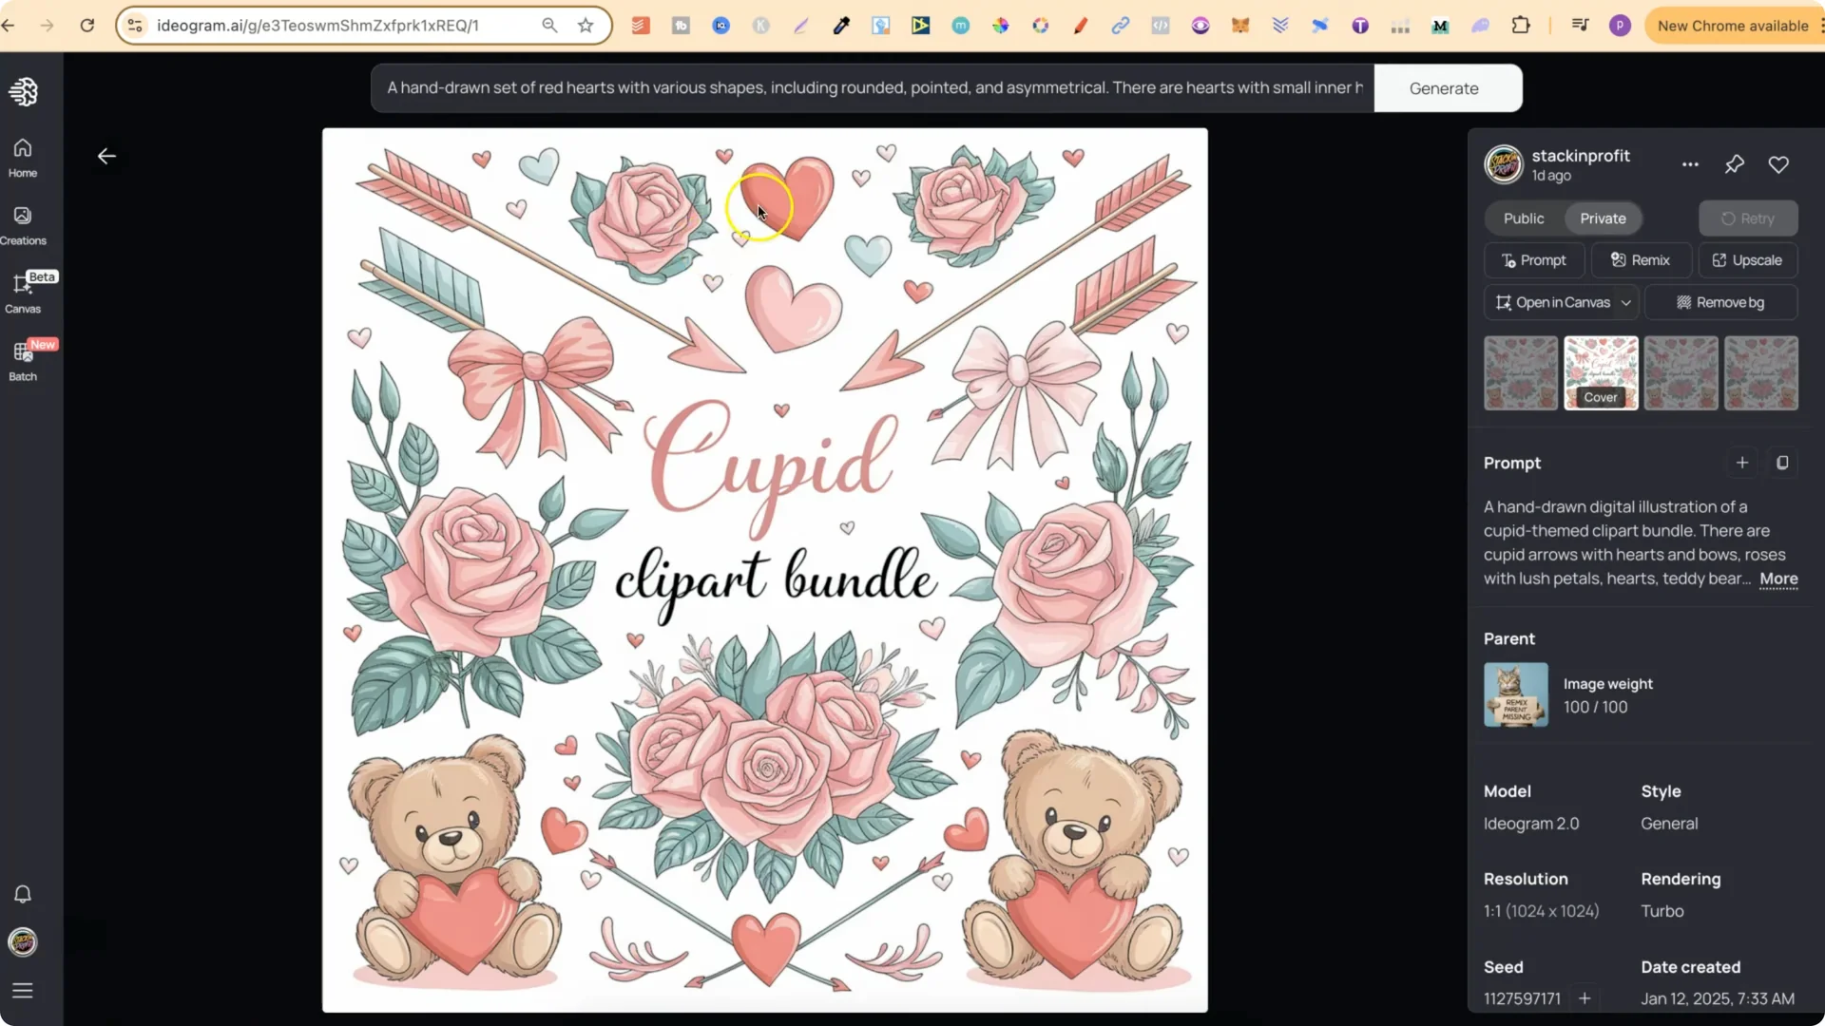Open the Creations panel
Viewport: 1825px width, 1026px height.
22,225
